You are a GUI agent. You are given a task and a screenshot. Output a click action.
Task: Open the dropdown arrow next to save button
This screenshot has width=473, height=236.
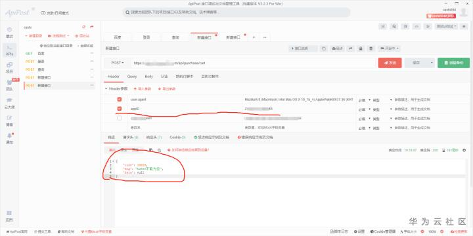coord(432,63)
